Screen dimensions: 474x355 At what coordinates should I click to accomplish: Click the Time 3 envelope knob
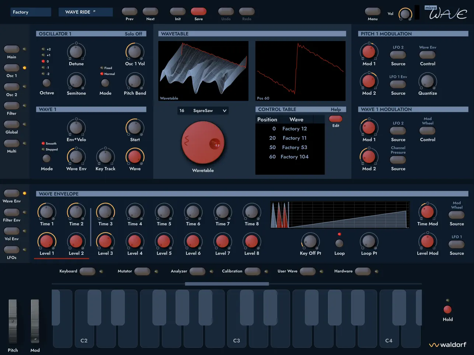[105, 212]
